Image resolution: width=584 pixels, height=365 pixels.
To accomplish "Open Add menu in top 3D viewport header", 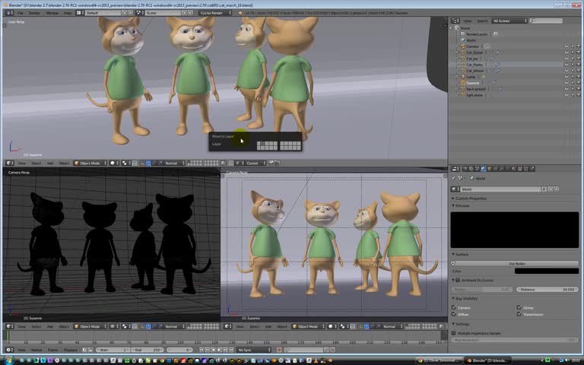I will coord(50,163).
